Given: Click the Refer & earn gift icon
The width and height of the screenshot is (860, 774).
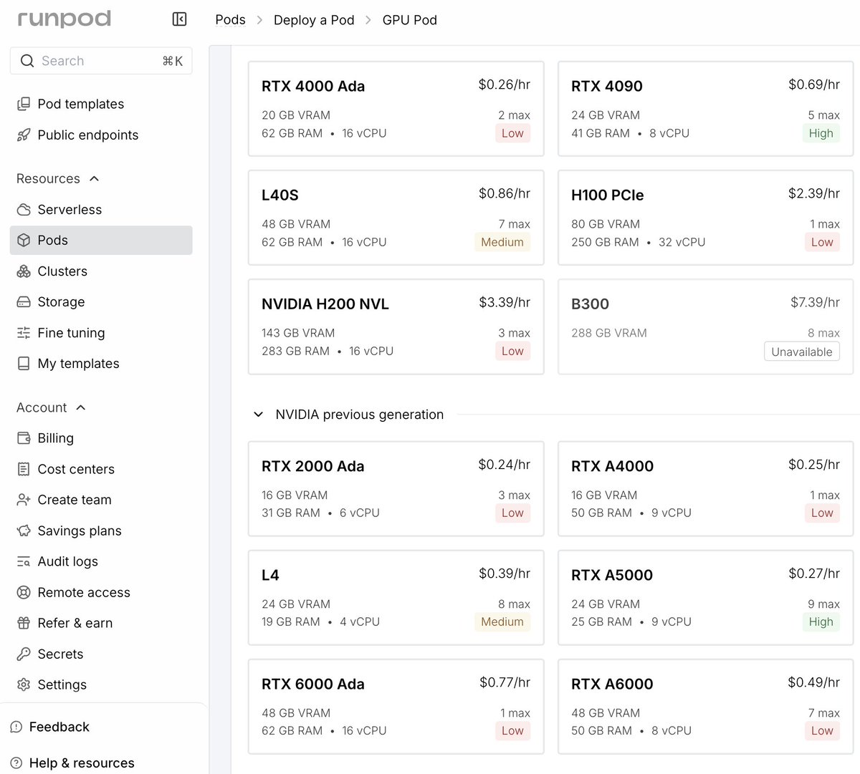Looking at the screenshot, I should pos(24,623).
